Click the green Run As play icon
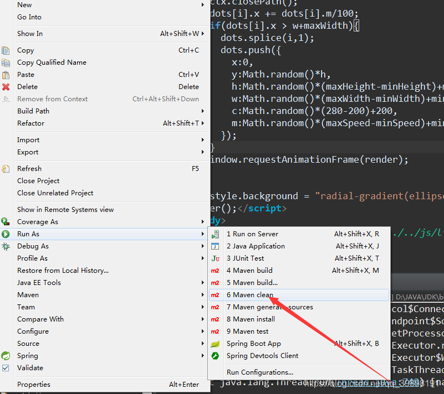 (x=6, y=234)
